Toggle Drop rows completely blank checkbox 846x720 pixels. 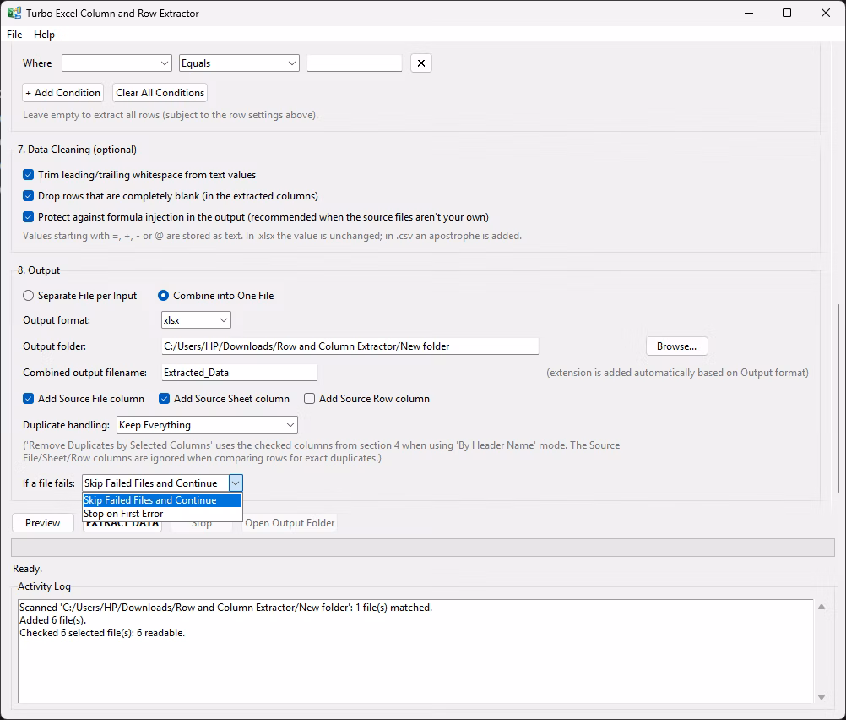[28, 196]
